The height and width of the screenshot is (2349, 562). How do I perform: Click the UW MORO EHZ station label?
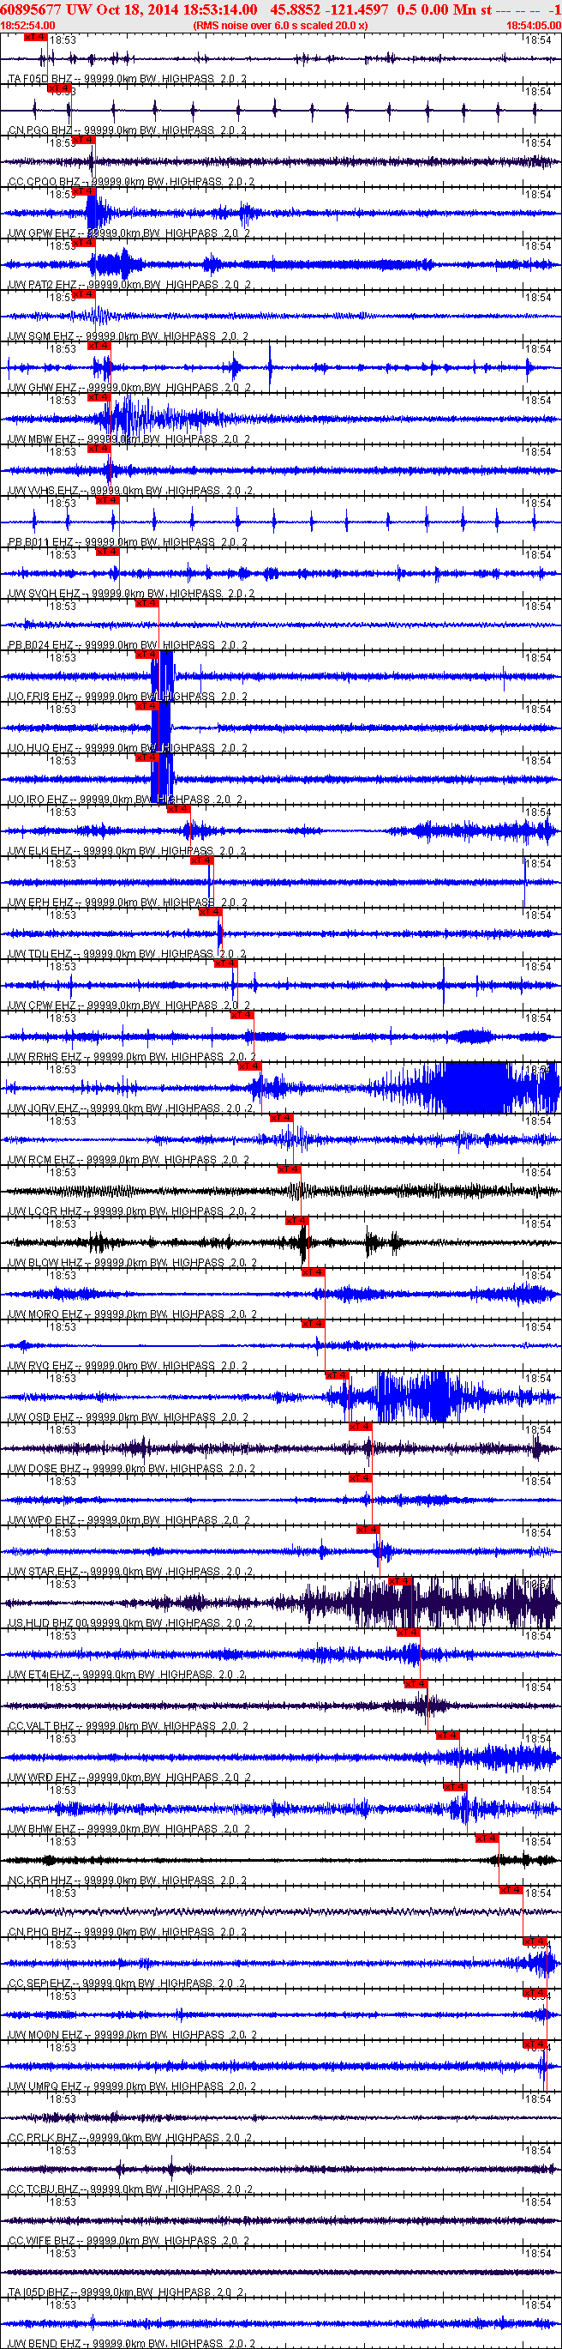[x=45, y=1314]
